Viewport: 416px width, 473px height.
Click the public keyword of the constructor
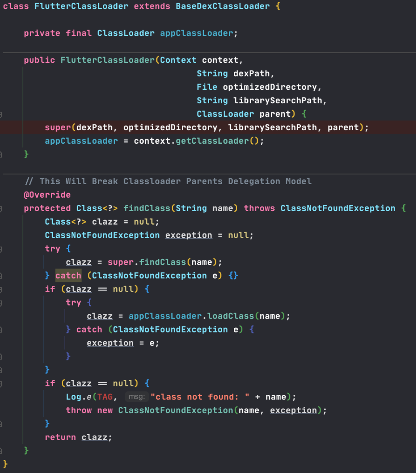[39, 60]
